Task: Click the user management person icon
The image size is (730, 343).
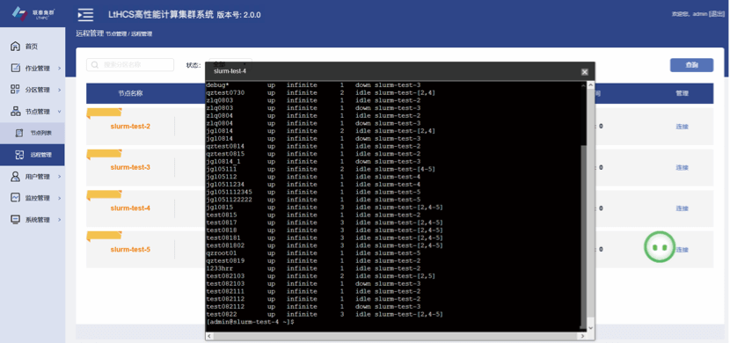Action: 15,177
